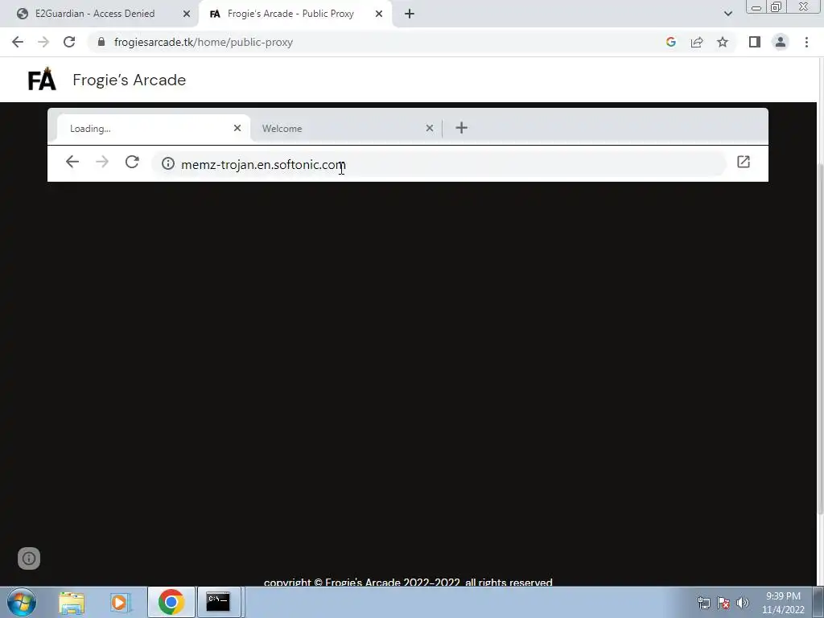Screen dimensions: 824x618
Task: Open the Windows Start menu
Action: tap(22, 602)
